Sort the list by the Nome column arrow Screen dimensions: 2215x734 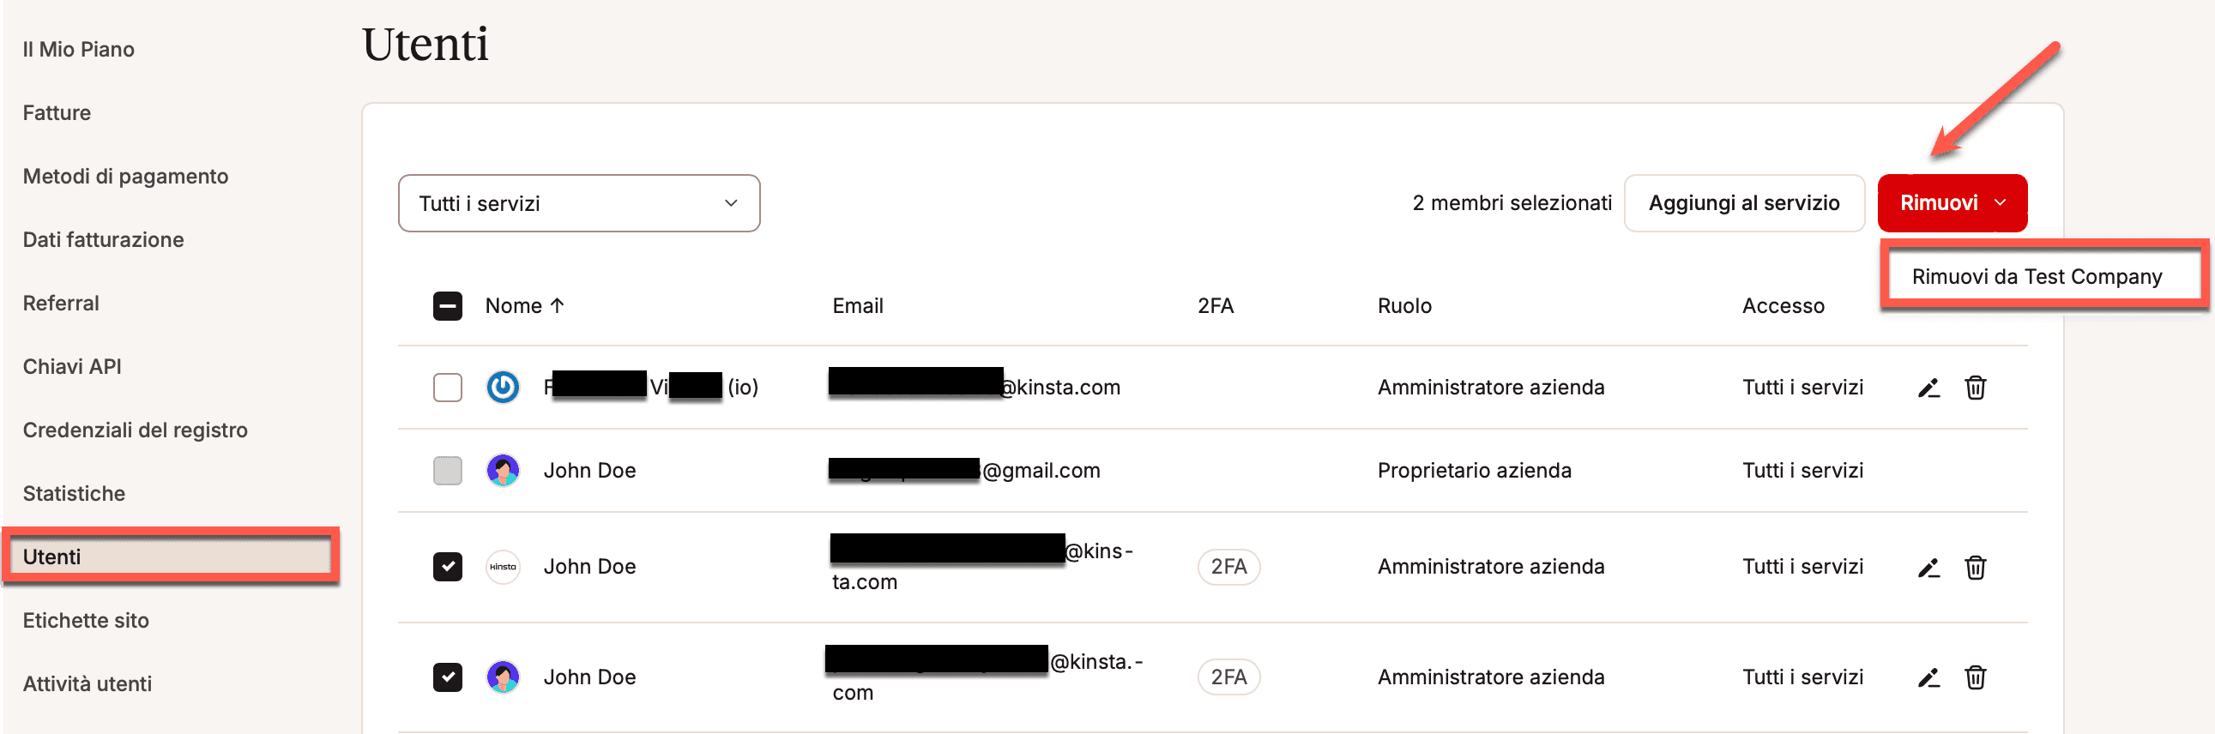[558, 306]
